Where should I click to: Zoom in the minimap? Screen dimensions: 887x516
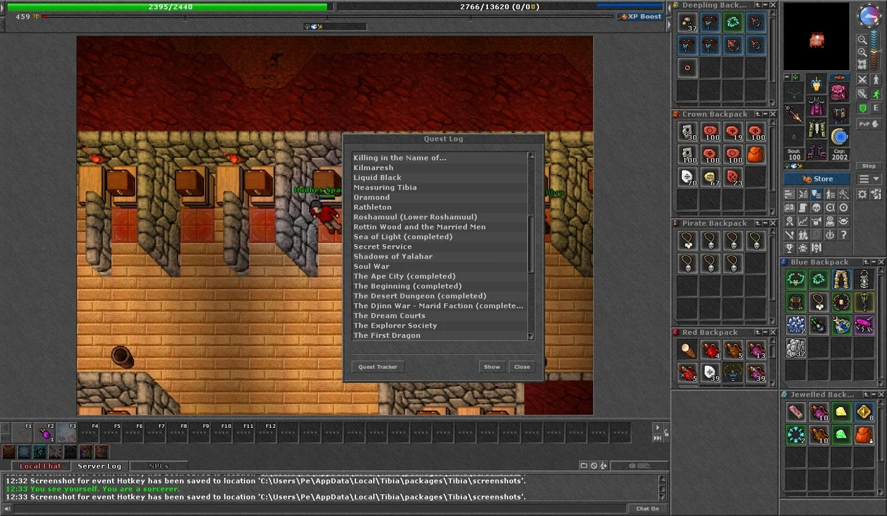coord(863,52)
